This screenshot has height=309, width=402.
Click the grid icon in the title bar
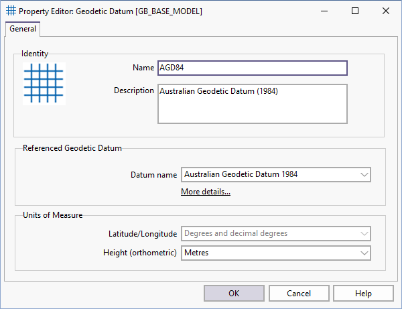pyautogui.click(x=11, y=11)
